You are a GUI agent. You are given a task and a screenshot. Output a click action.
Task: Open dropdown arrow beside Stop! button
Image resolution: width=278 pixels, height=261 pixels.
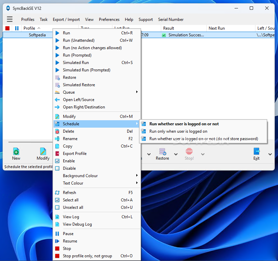click(x=203, y=154)
